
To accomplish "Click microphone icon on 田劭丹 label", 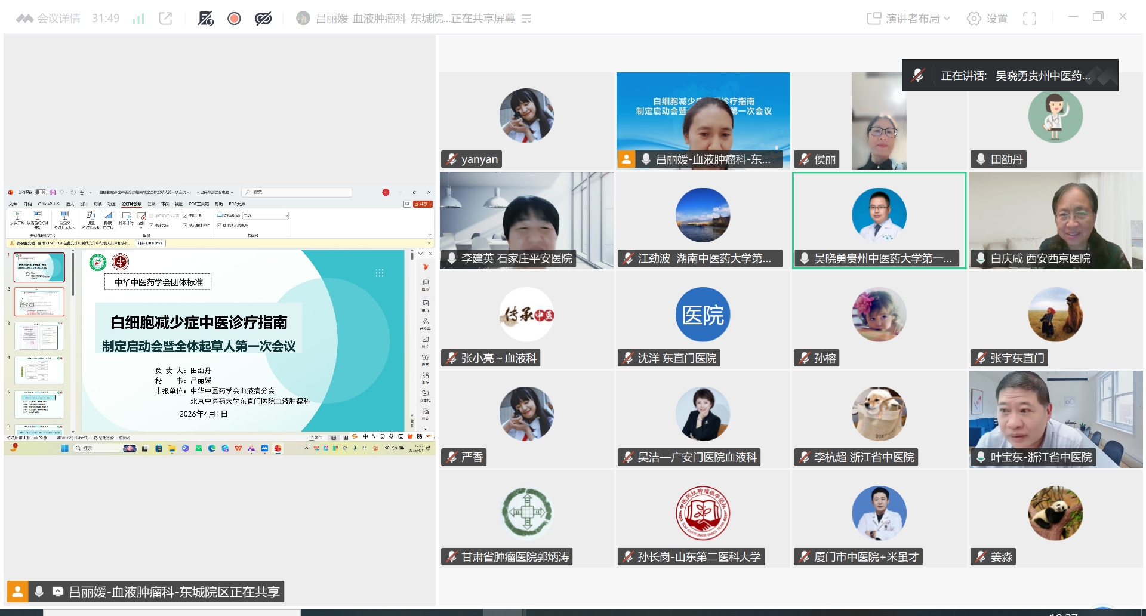I will pyautogui.click(x=981, y=159).
